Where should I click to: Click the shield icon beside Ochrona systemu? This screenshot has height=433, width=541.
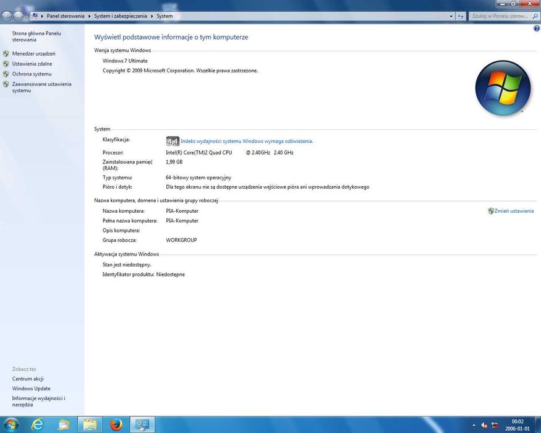coord(6,74)
